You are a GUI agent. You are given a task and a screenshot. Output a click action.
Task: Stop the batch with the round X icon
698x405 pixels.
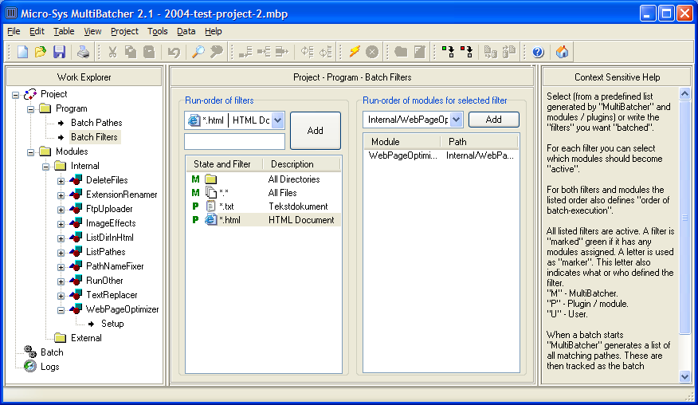click(x=372, y=52)
